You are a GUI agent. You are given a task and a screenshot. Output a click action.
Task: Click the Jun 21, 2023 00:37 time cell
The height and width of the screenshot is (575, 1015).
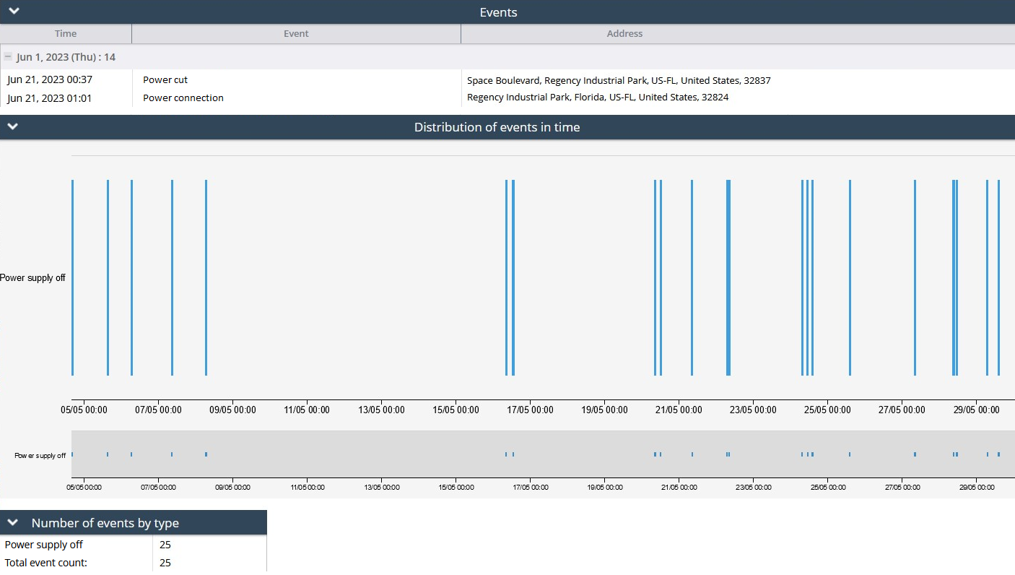(x=50, y=80)
